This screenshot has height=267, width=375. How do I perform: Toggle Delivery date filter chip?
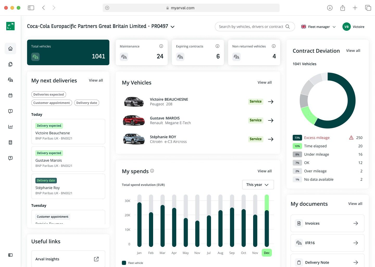point(87,103)
